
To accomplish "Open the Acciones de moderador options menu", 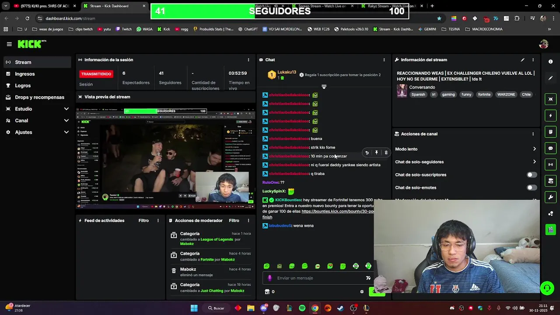I will (x=248, y=220).
